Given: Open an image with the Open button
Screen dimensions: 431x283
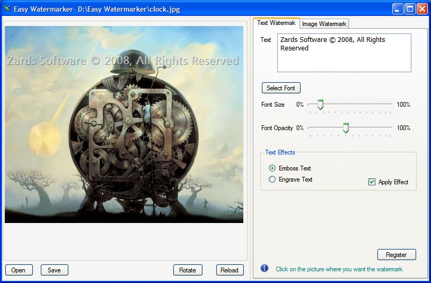Looking at the screenshot, I should [19, 270].
